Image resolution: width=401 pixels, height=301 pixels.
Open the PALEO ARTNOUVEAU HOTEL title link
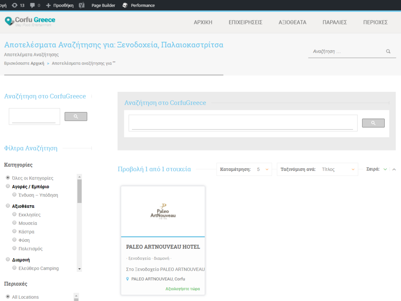[163, 247]
